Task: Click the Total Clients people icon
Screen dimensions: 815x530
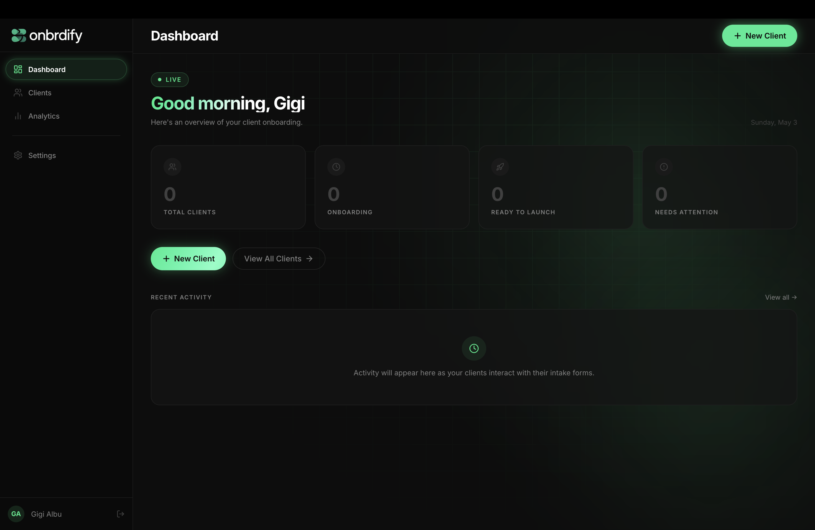Action: coord(172,167)
